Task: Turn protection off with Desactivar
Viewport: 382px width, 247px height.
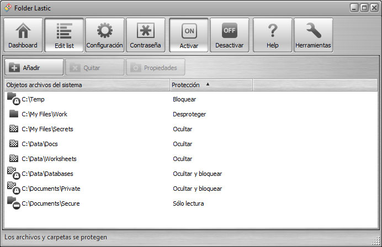Action: pyautogui.click(x=230, y=35)
